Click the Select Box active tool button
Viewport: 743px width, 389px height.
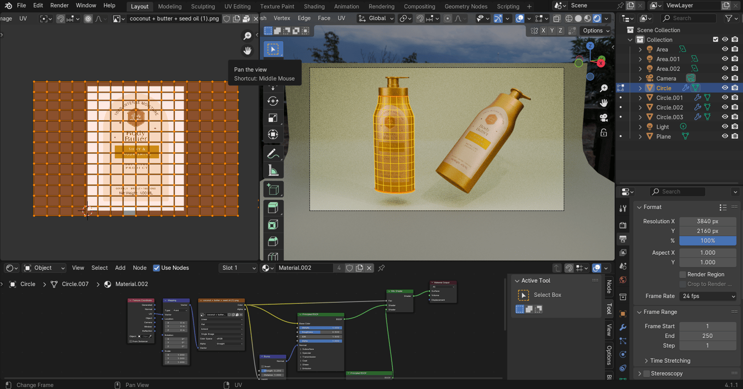pyautogui.click(x=524, y=295)
